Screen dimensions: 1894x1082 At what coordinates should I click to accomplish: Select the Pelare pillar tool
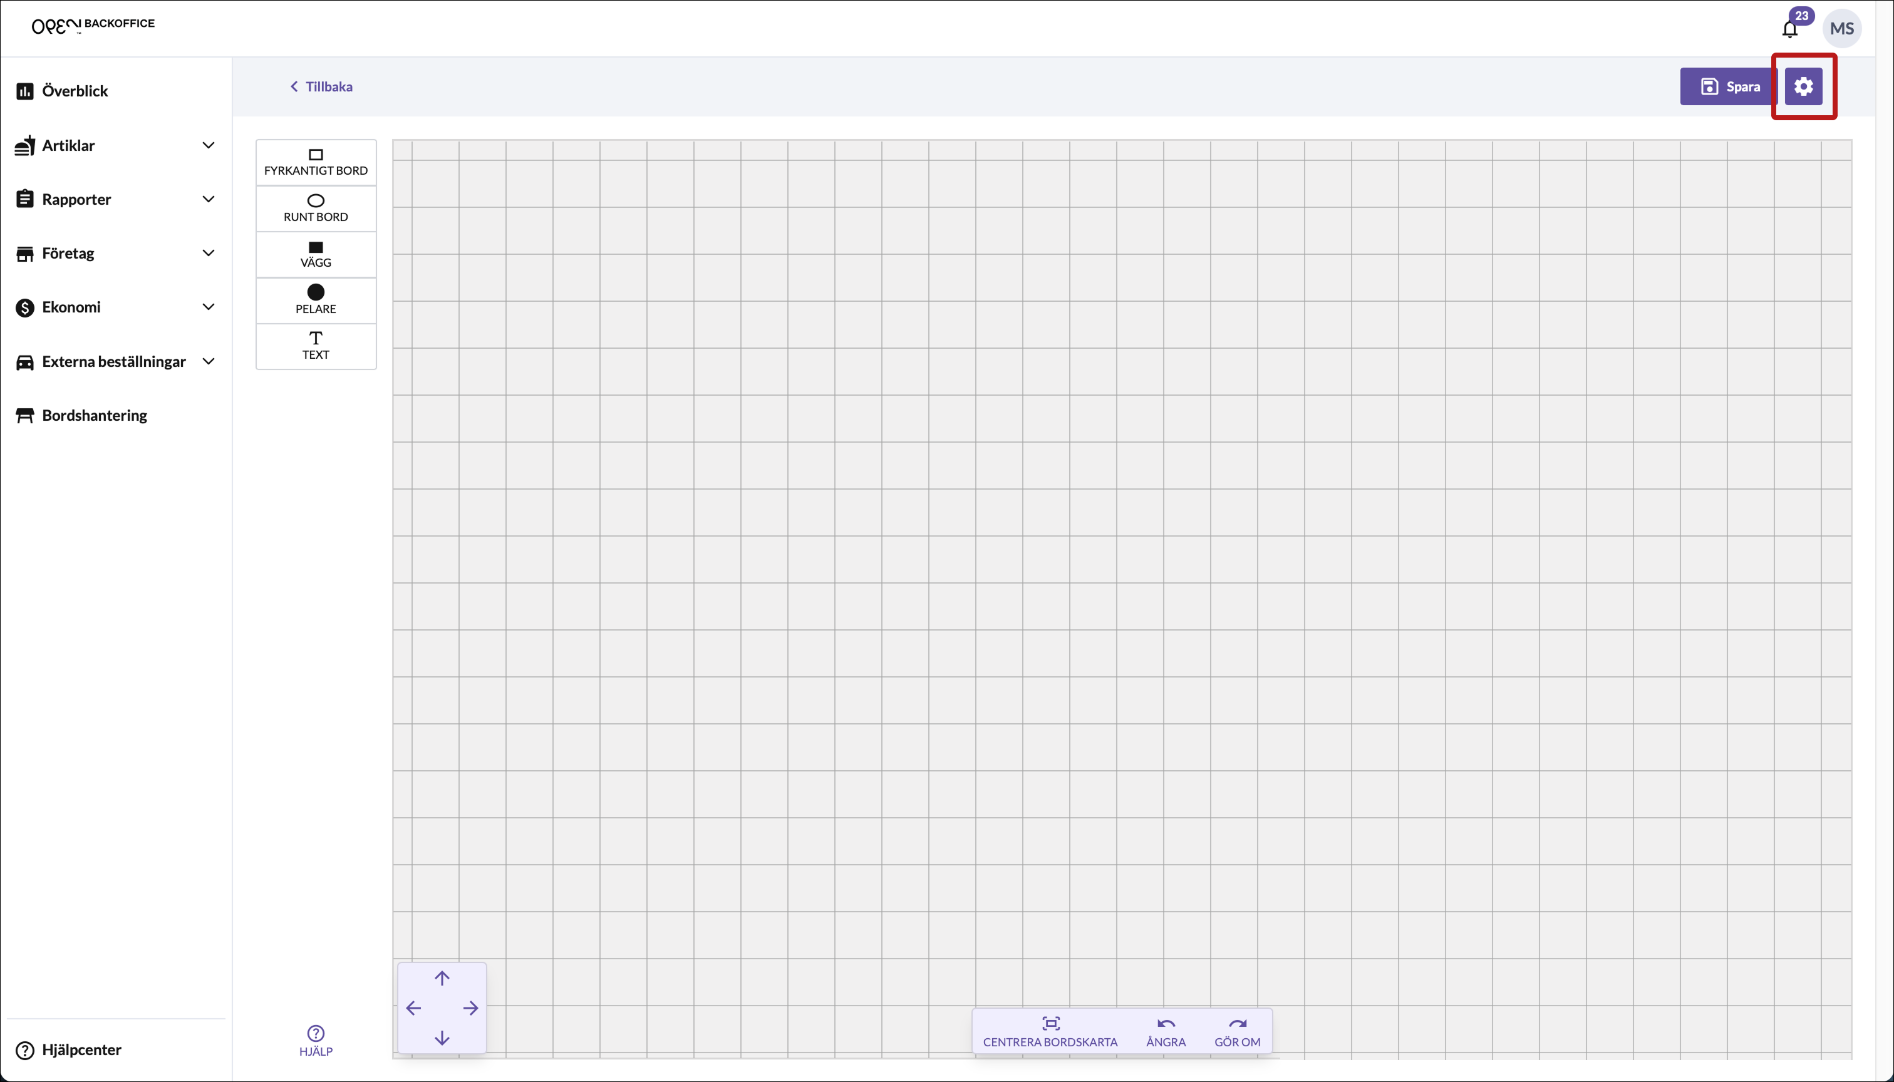coord(316,300)
